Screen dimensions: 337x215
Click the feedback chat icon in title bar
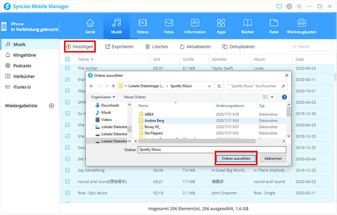(x=279, y=6)
